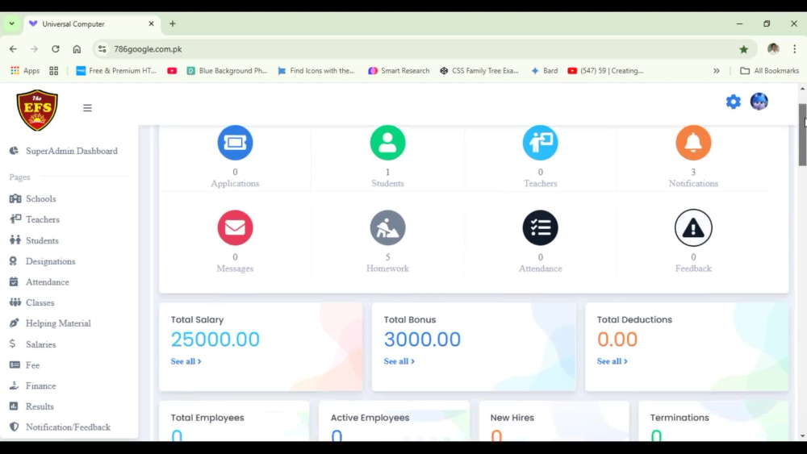
Task: Open Chrome profile picture
Action: (773, 49)
